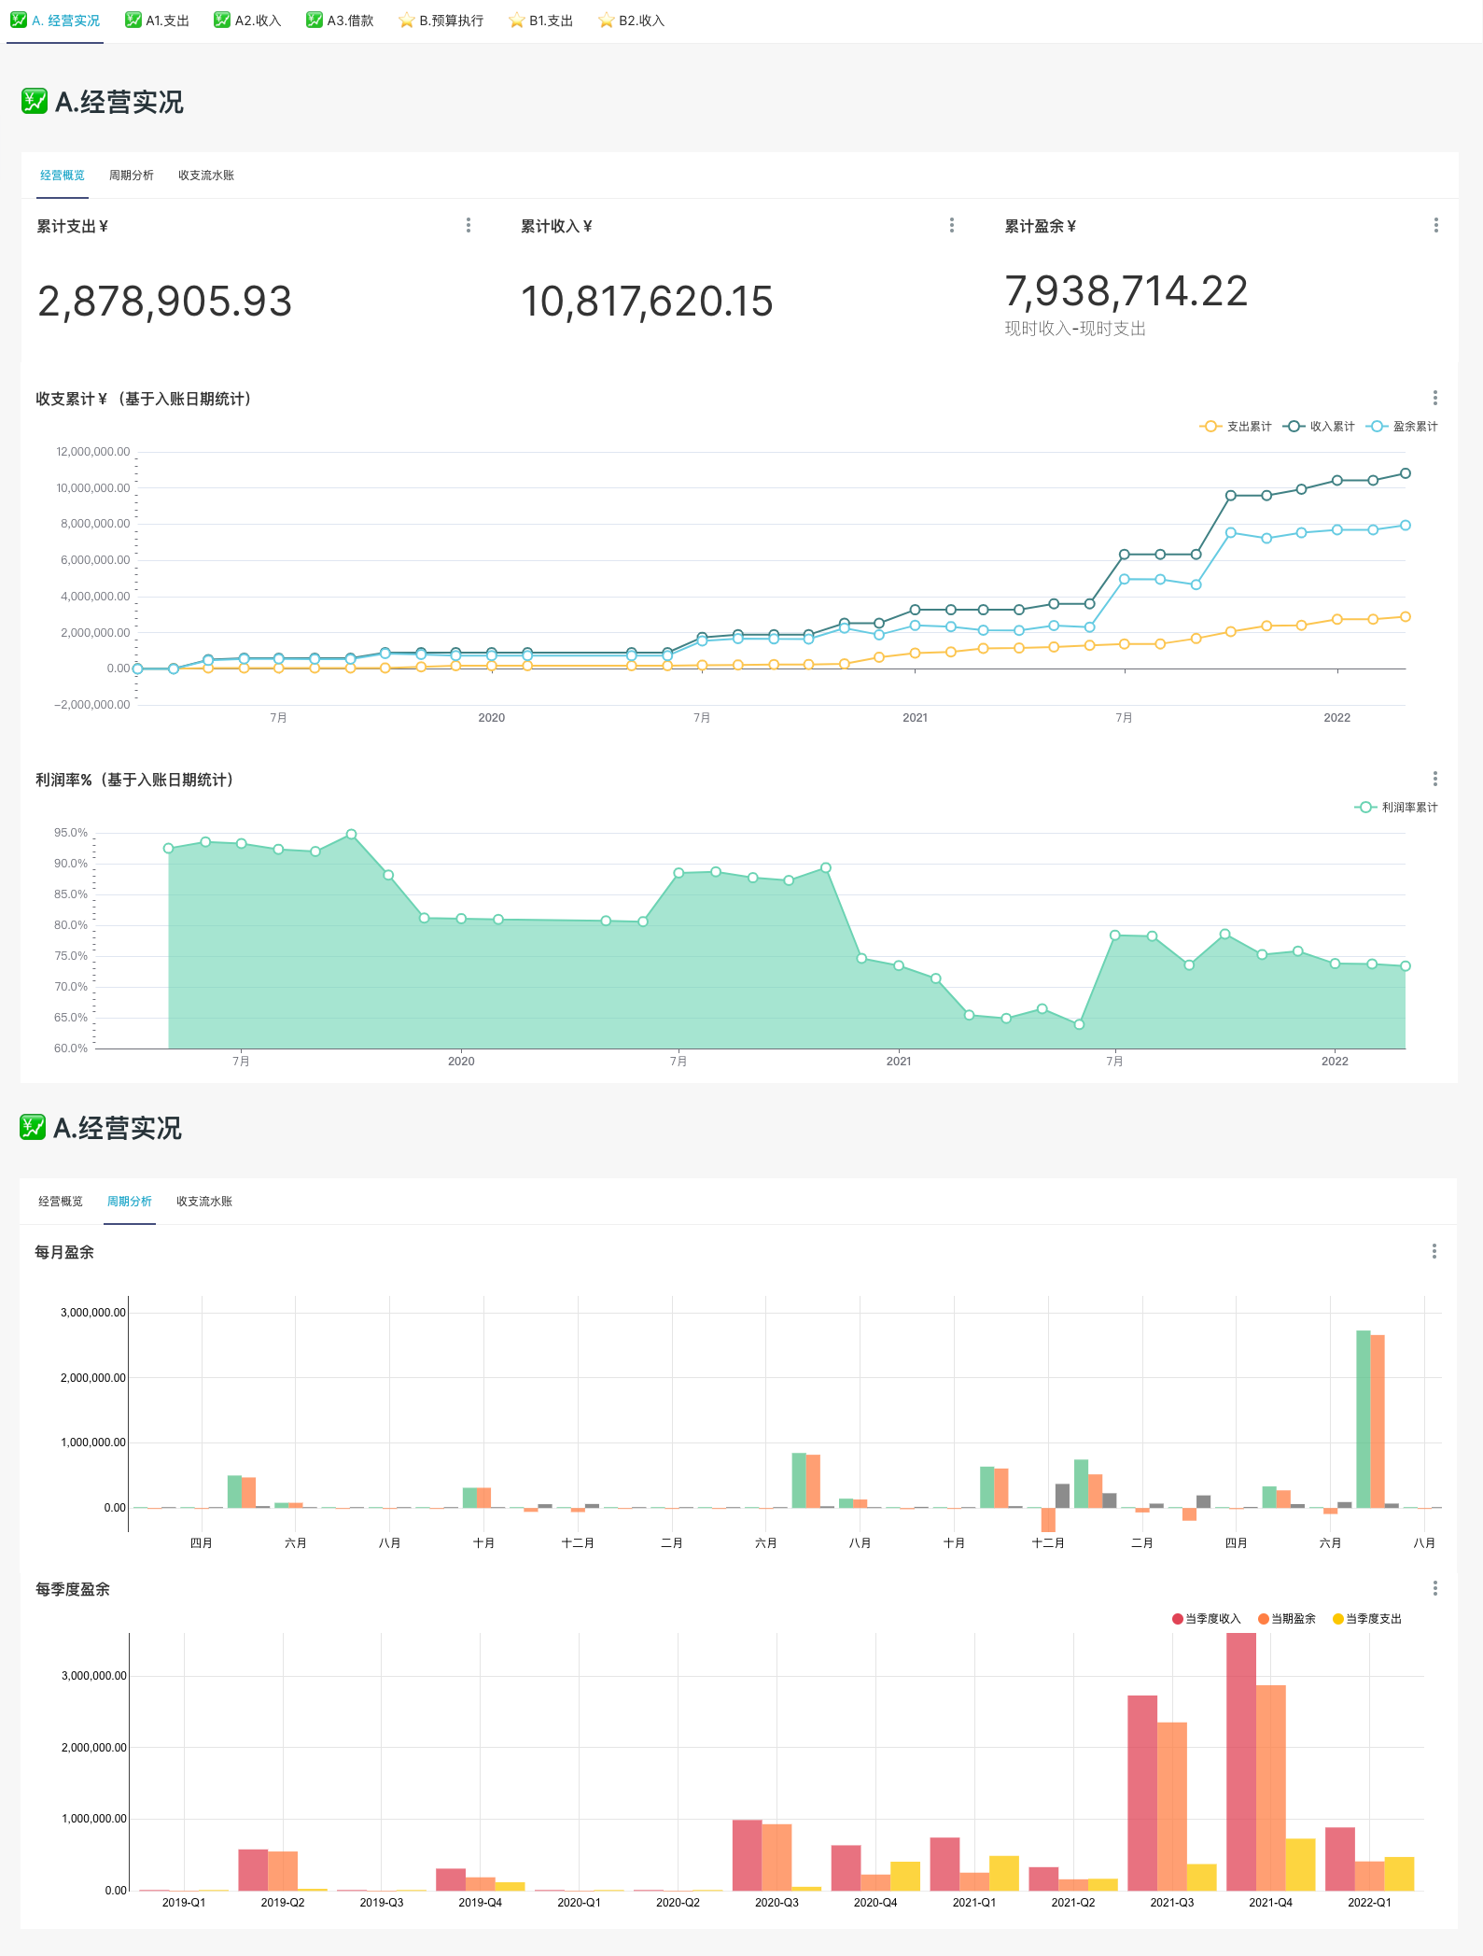This screenshot has width=1483, height=1956.
Task: Click the 2022-Q1 quarter label on the axis
Action: [x=1369, y=1902]
